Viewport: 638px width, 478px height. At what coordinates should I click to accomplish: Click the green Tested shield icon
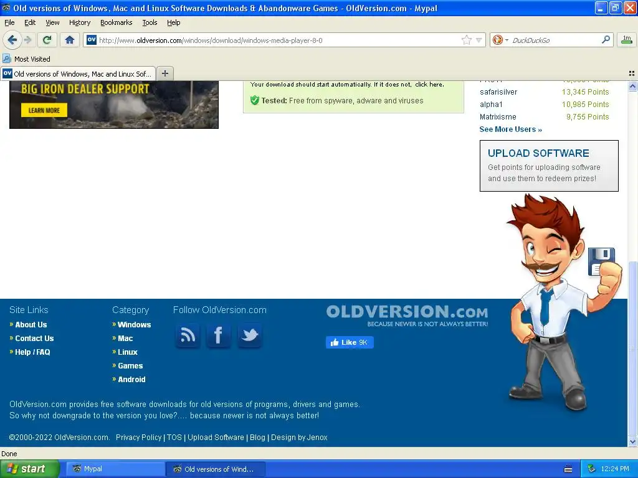[255, 100]
